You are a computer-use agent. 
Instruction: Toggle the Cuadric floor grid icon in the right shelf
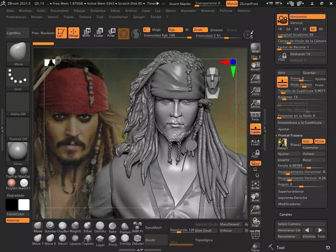(255, 129)
